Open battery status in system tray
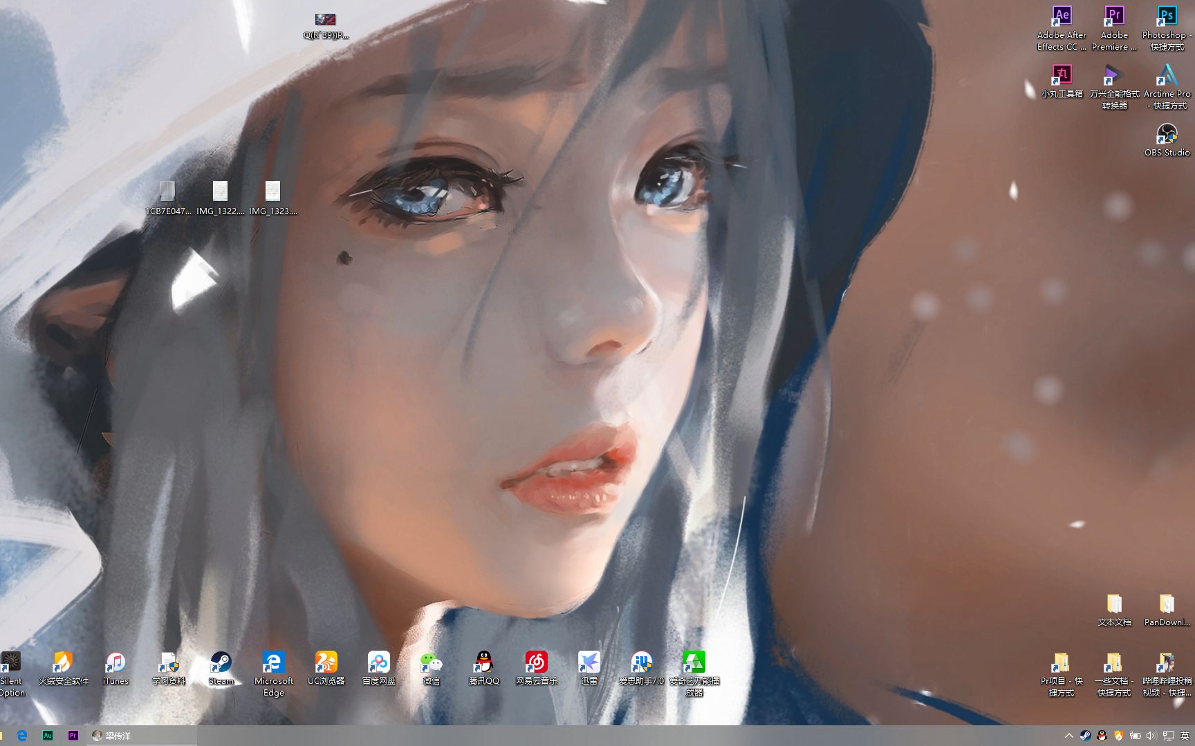 (x=1135, y=736)
